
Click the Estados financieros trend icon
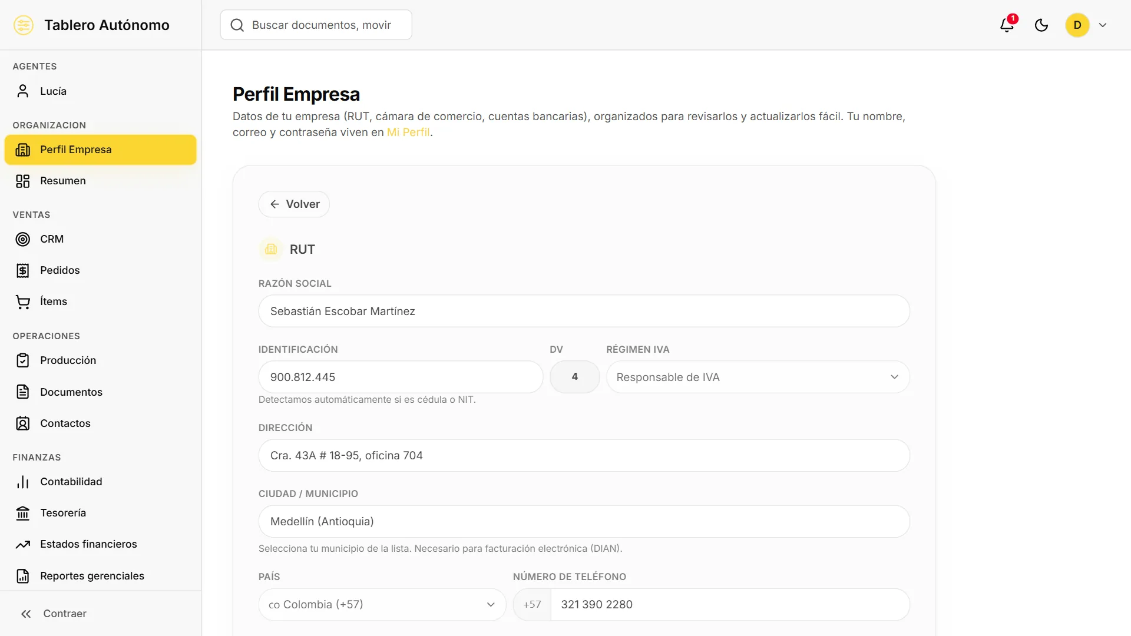(23, 544)
